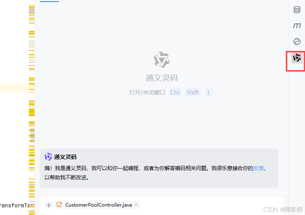Open the Database tool window icon
The height and width of the screenshot is (215, 305).
tap(297, 10)
